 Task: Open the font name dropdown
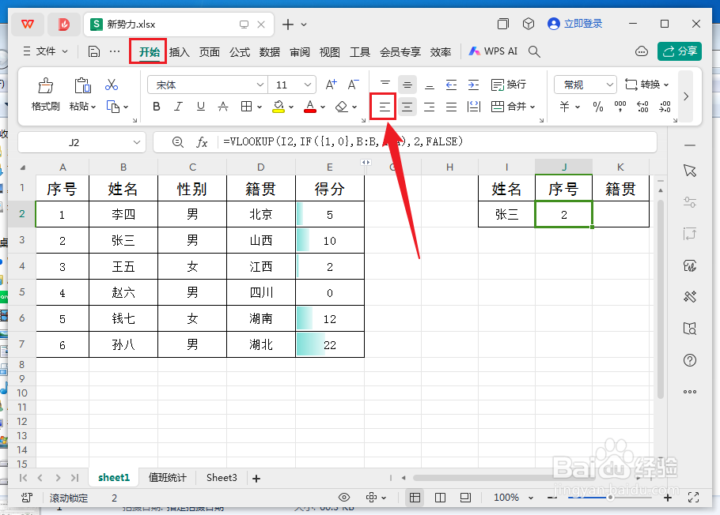207,85
